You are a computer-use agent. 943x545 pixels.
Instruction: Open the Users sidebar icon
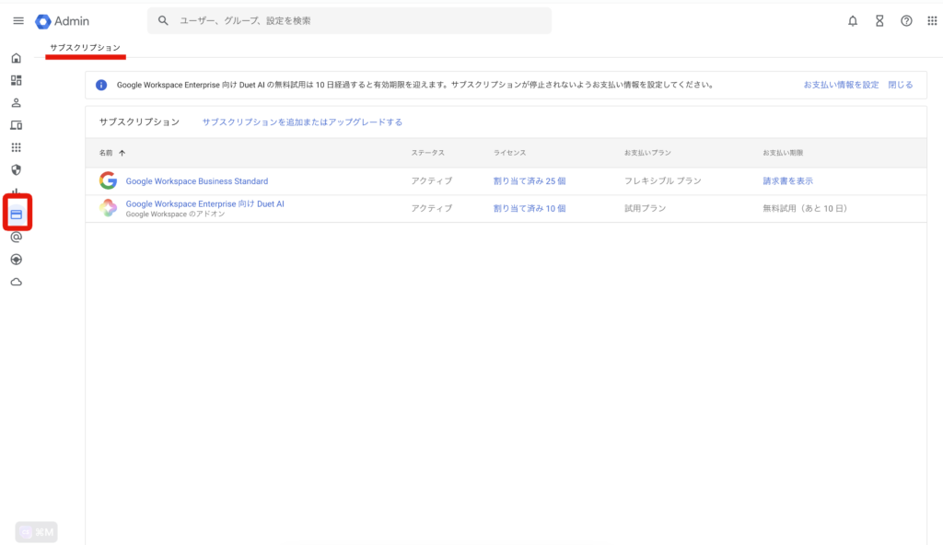point(17,103)
